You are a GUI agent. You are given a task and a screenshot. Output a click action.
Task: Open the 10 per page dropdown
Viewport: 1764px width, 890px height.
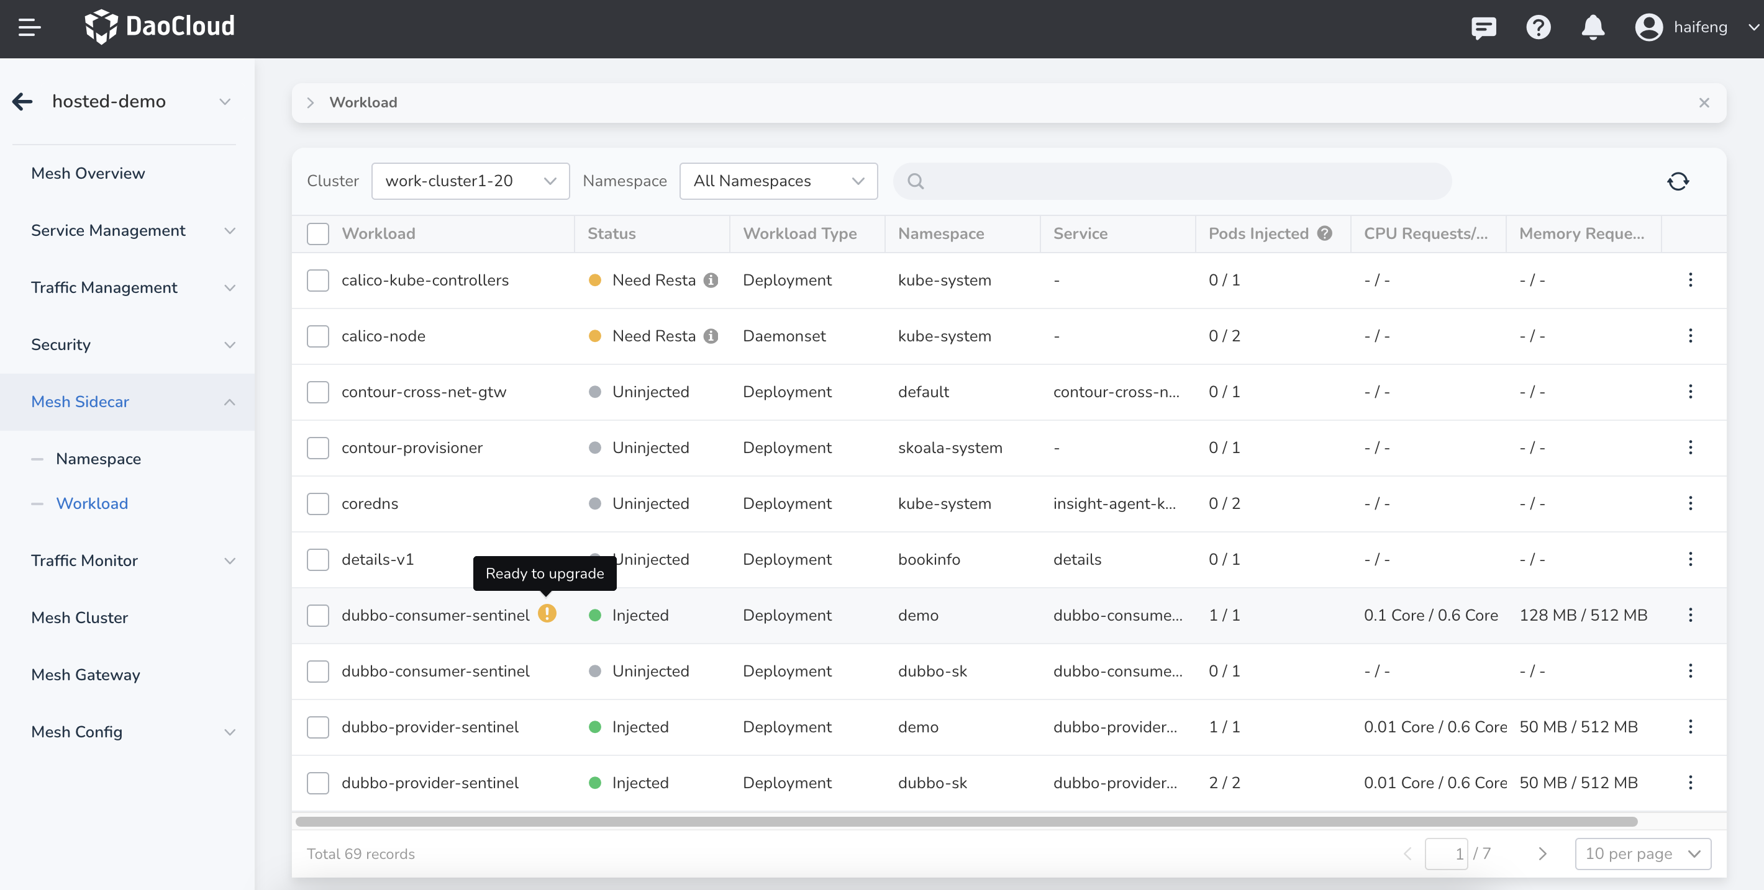coord(1643,854)
